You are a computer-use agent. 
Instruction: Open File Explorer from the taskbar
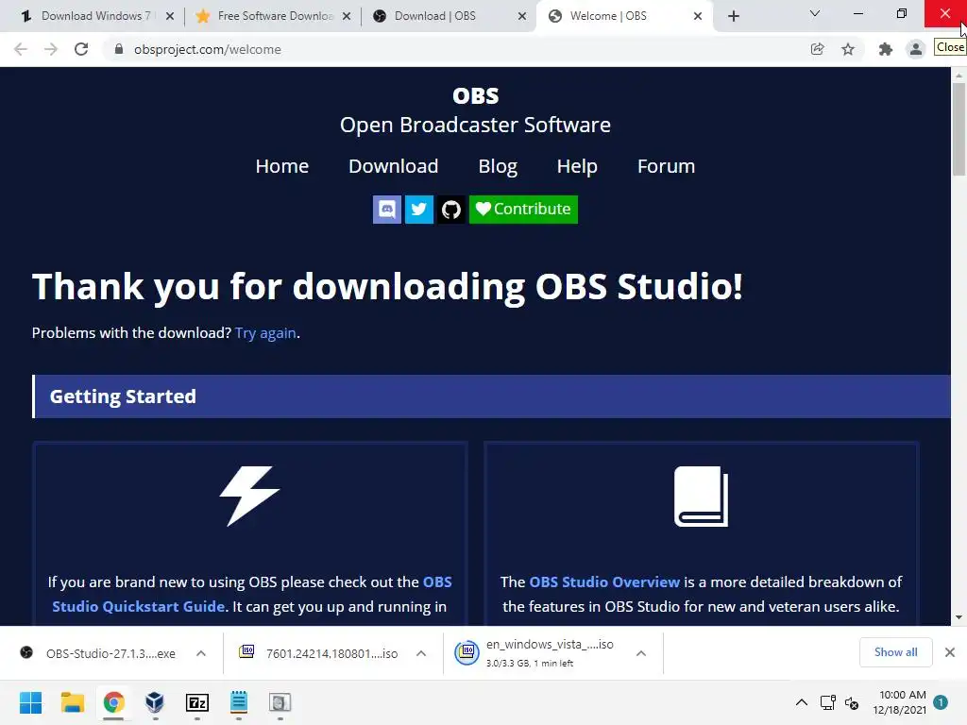coord(72,702)
